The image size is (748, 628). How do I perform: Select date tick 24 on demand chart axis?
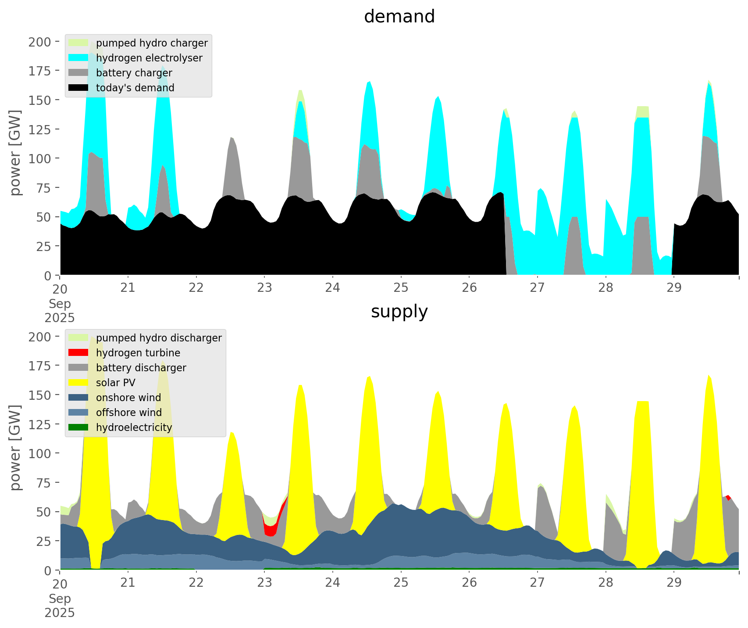coord(333,288)
